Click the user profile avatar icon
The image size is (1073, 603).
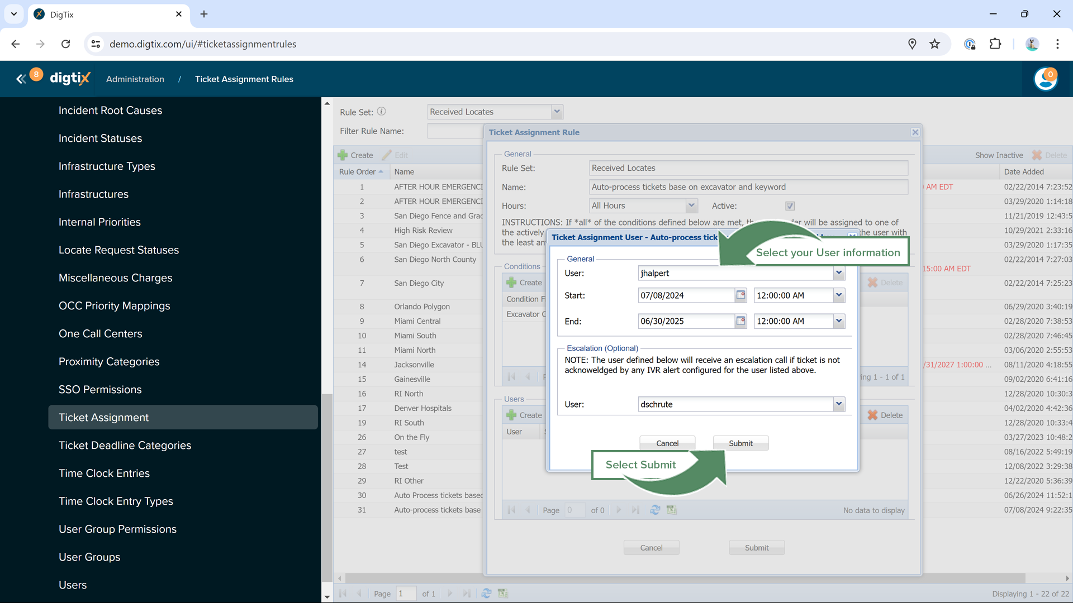pos(1045,79)
